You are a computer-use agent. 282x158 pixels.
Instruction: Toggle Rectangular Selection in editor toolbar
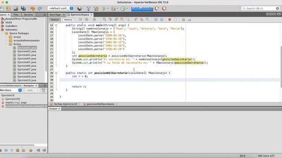pos(128,19)
